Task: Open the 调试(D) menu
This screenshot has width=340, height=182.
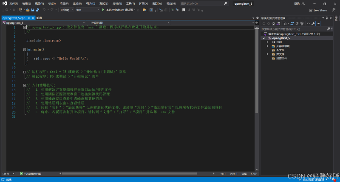Action: (x=91, y=3)
